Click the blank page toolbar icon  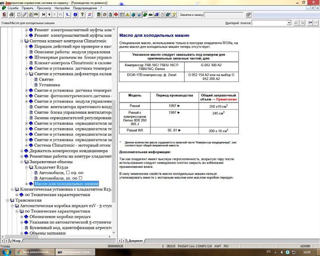[19, 15]
